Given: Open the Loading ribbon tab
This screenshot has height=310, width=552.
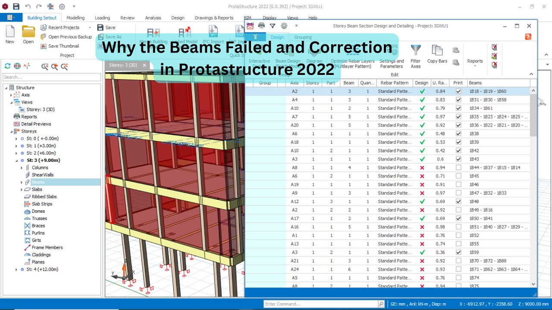Looking at the screenshot, I should click(x=102, y=18).
